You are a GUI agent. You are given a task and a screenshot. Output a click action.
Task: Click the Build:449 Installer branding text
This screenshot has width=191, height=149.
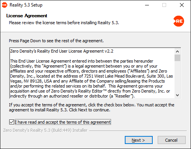tap(45, 130)
